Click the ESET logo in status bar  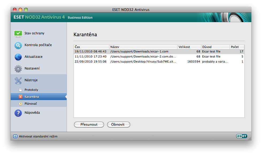241,136
